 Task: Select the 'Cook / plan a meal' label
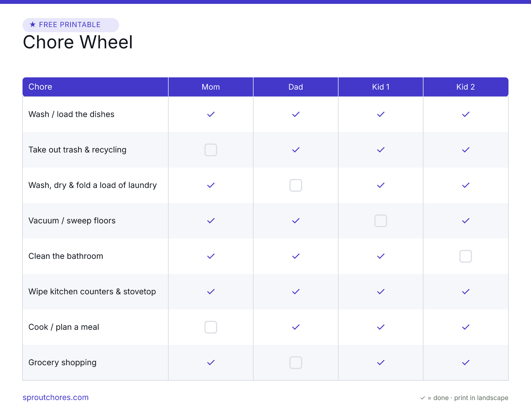pyautogui.click(x=64, y=327)
